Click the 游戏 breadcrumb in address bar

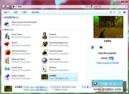point(20,6)
